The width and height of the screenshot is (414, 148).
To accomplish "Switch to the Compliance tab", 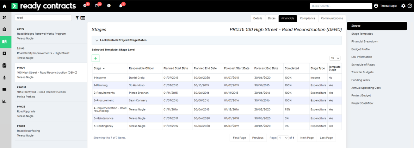I will pyautogui.click(x=308, y=18).
